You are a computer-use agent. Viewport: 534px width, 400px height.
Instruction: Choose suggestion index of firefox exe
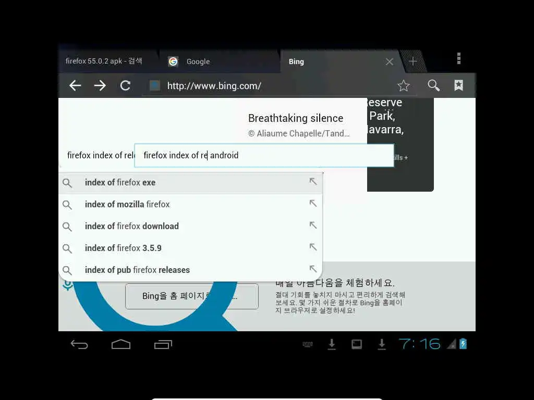(x=191, y=183)
